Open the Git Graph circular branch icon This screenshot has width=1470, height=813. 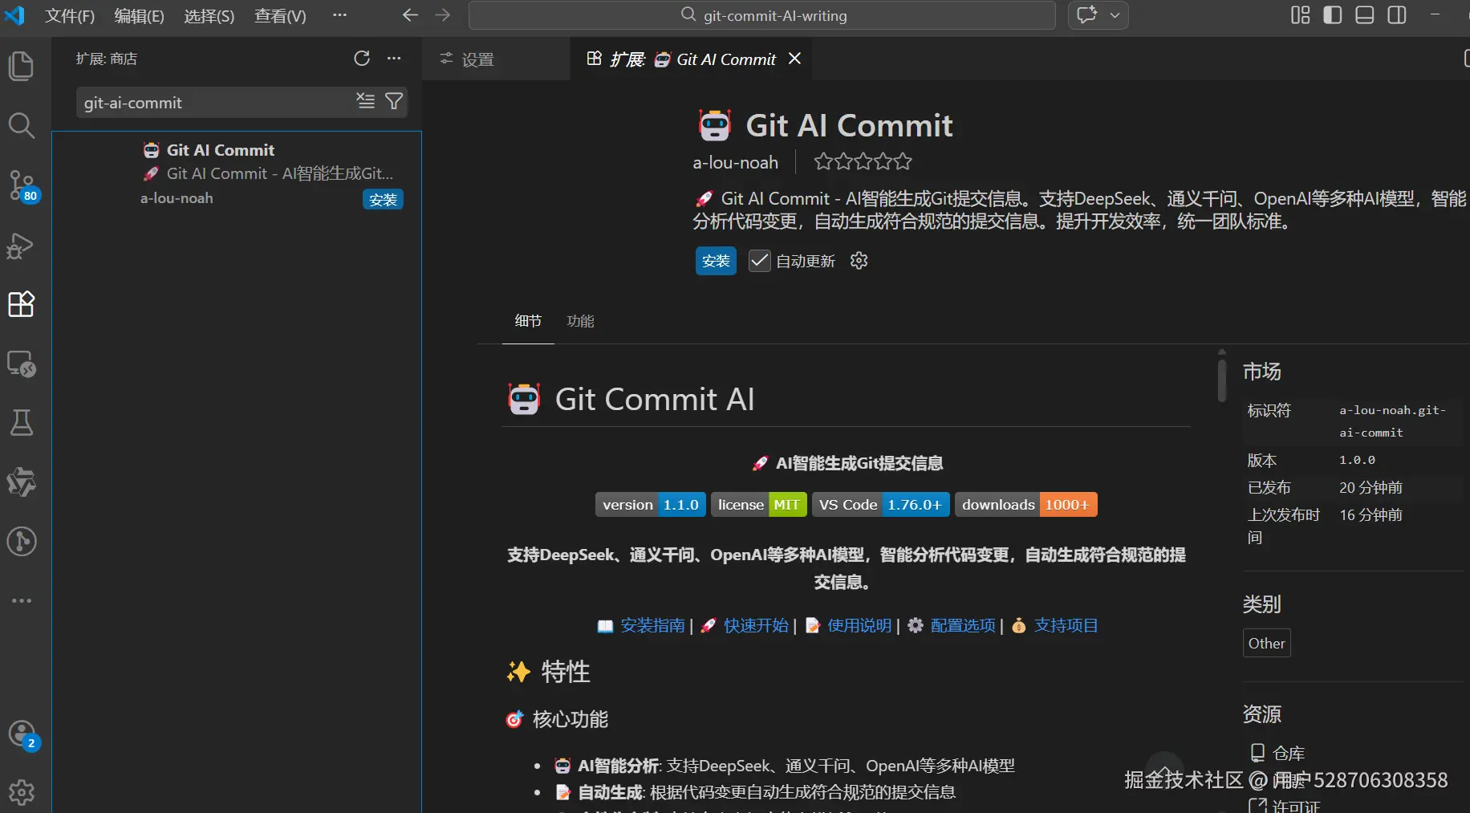tap(21, 542)
